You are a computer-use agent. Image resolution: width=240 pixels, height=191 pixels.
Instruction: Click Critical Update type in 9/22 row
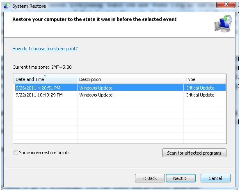200,95
